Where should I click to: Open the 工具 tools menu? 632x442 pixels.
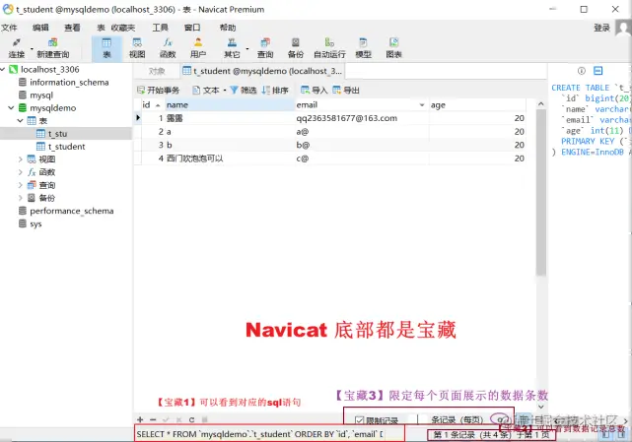(160, 28)
